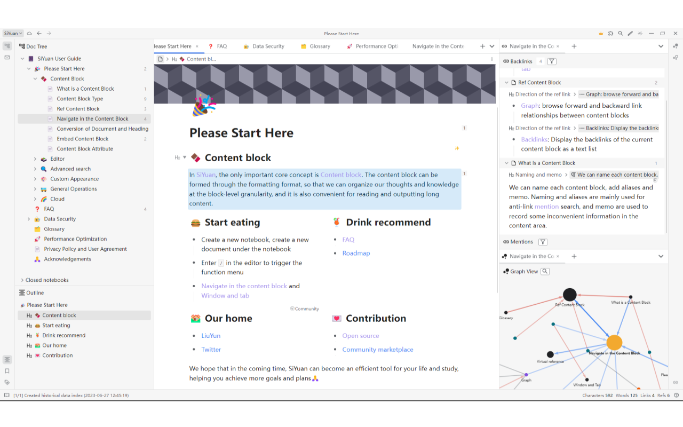
Task: Open the Window and tab link
Action: point(225,296)
